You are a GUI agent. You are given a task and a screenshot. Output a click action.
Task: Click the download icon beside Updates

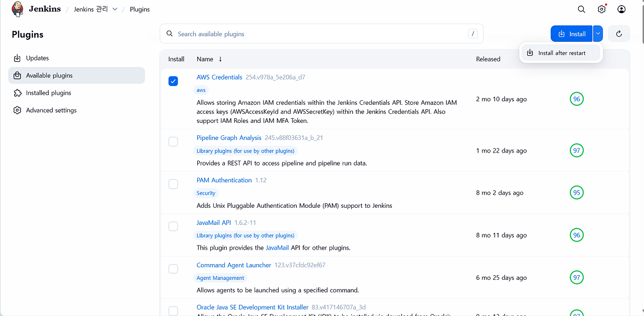[17, 58]
